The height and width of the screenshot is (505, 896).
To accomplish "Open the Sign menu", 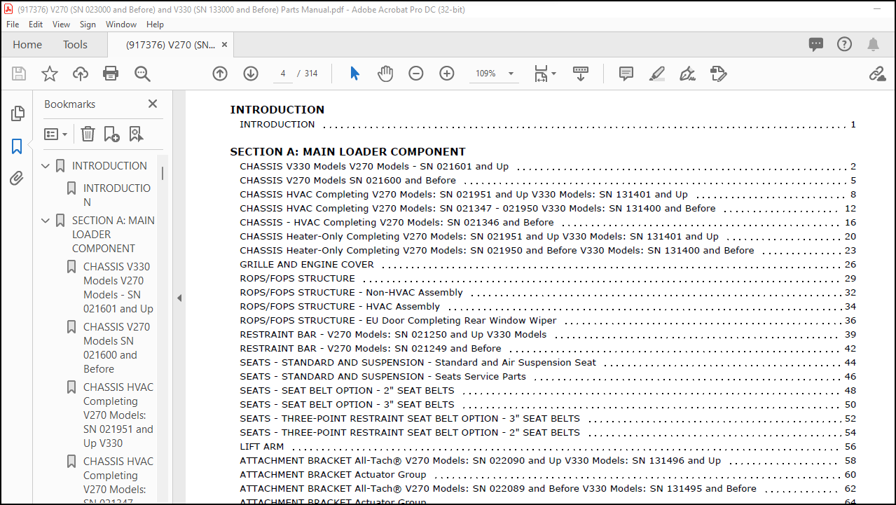I will (88, 24).
